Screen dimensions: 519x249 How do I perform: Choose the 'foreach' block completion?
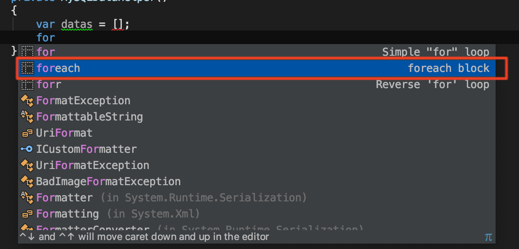(58, 68)
